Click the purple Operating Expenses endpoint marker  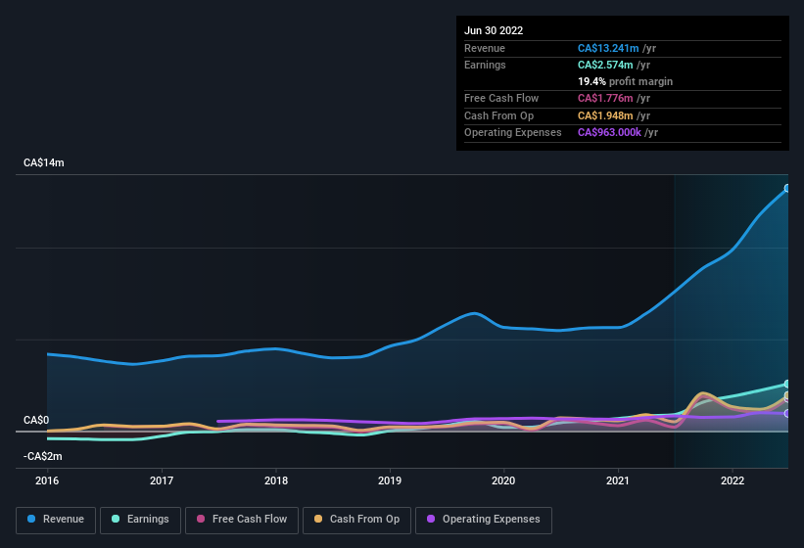coord(787,413)
